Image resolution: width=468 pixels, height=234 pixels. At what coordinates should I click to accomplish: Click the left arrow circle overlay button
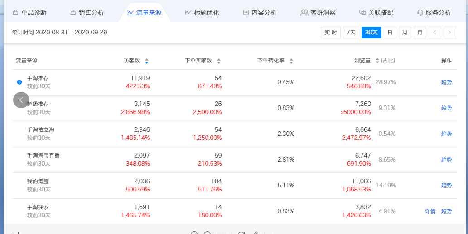(x=21, y=100)
